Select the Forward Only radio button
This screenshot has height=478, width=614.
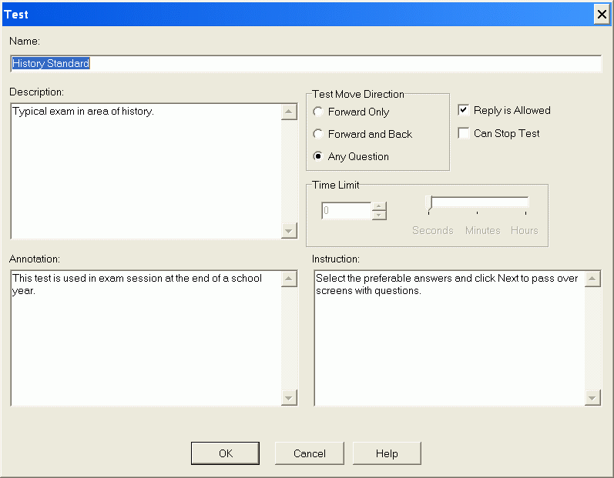point(318,112)
